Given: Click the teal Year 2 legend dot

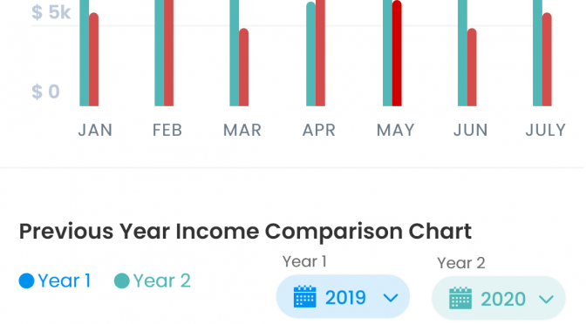Looking at the screenshot, I should click(122, 280).
